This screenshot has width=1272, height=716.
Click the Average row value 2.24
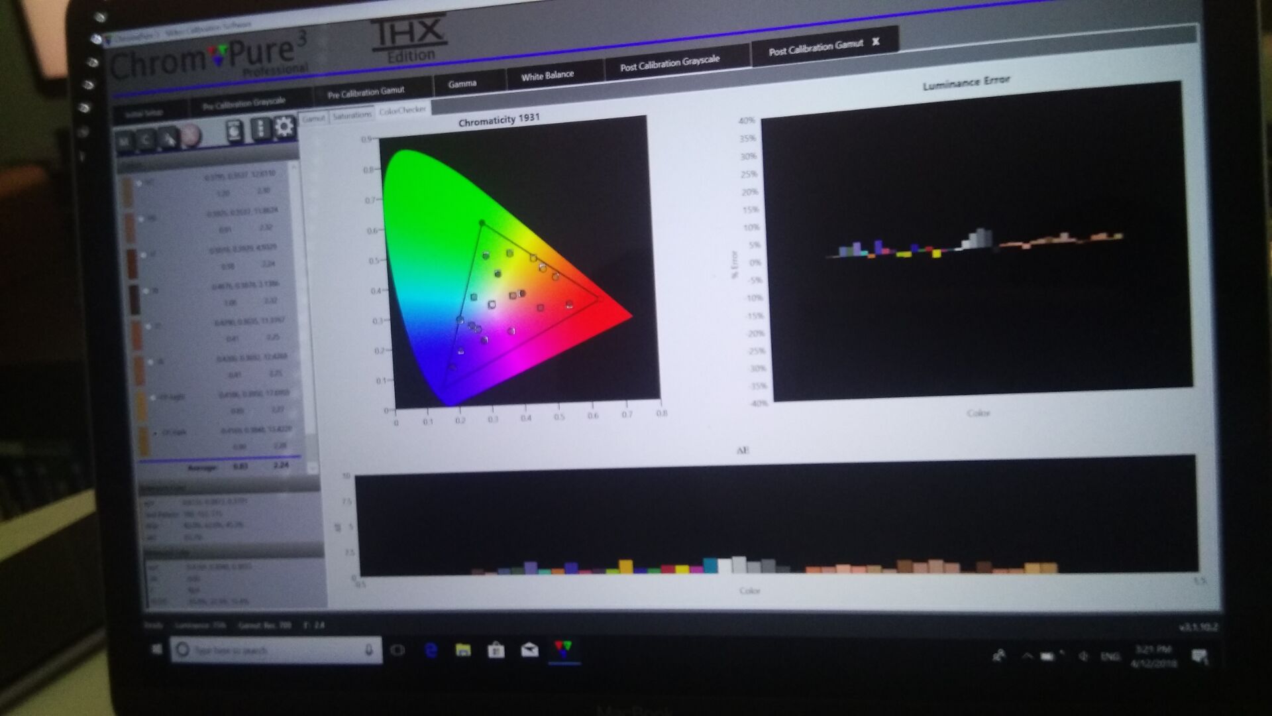tap(281, 465)
